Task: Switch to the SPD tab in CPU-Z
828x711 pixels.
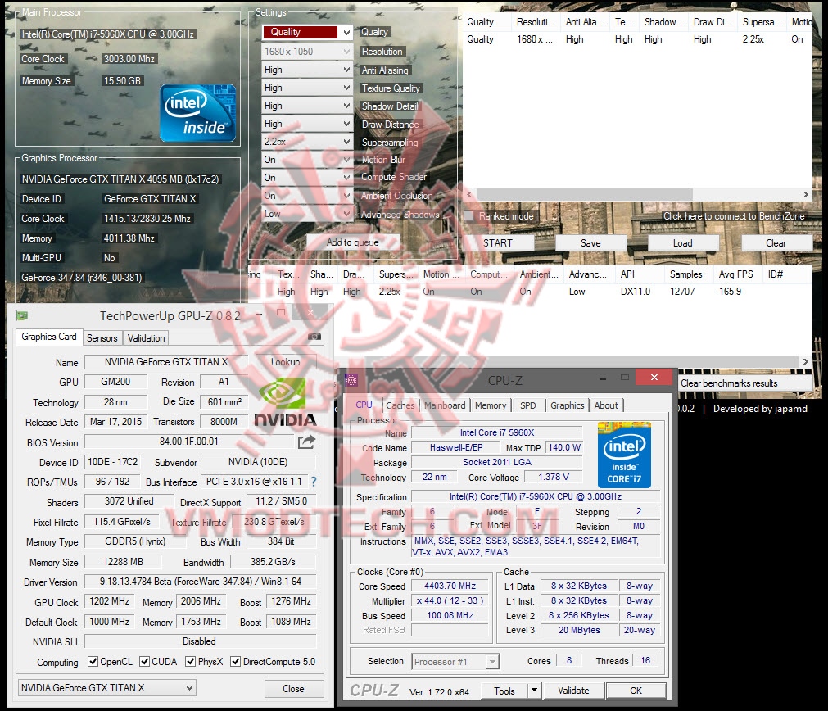Action: [528, 405]
